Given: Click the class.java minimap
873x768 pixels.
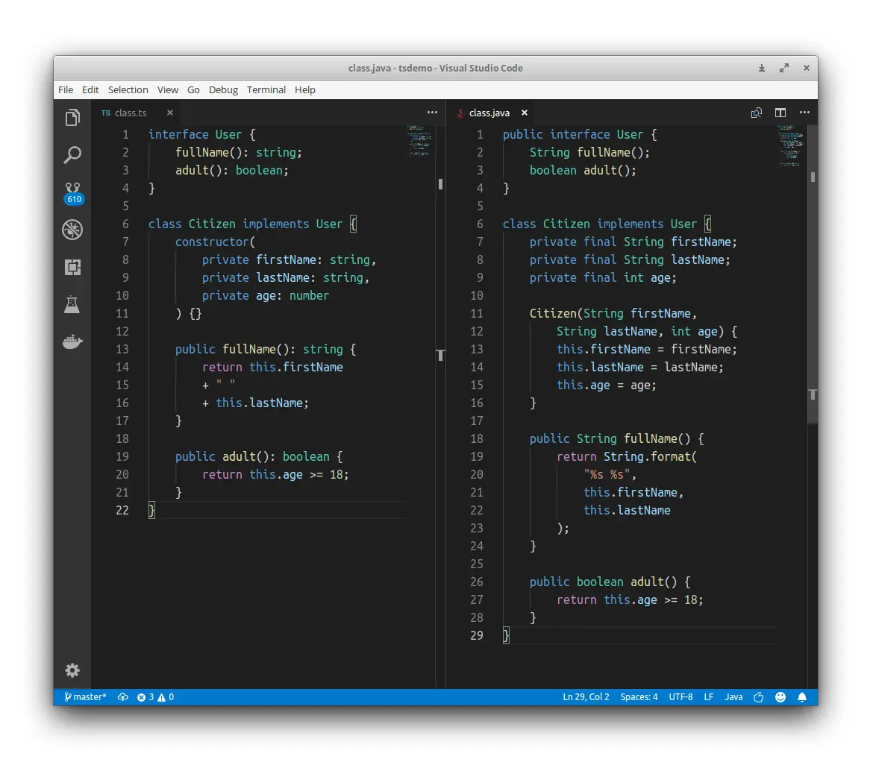Looking at the screenshot, I should point(791,146).
